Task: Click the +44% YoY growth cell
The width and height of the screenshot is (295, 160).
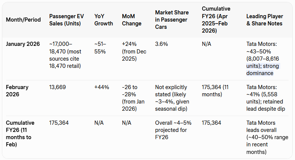Action: 101,87
